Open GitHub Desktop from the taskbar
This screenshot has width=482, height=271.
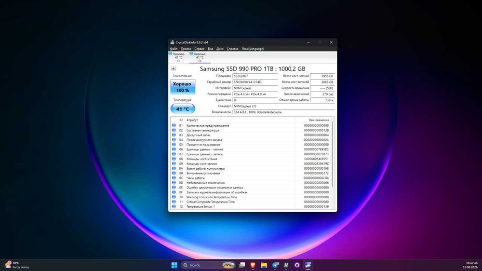[297, 265]
